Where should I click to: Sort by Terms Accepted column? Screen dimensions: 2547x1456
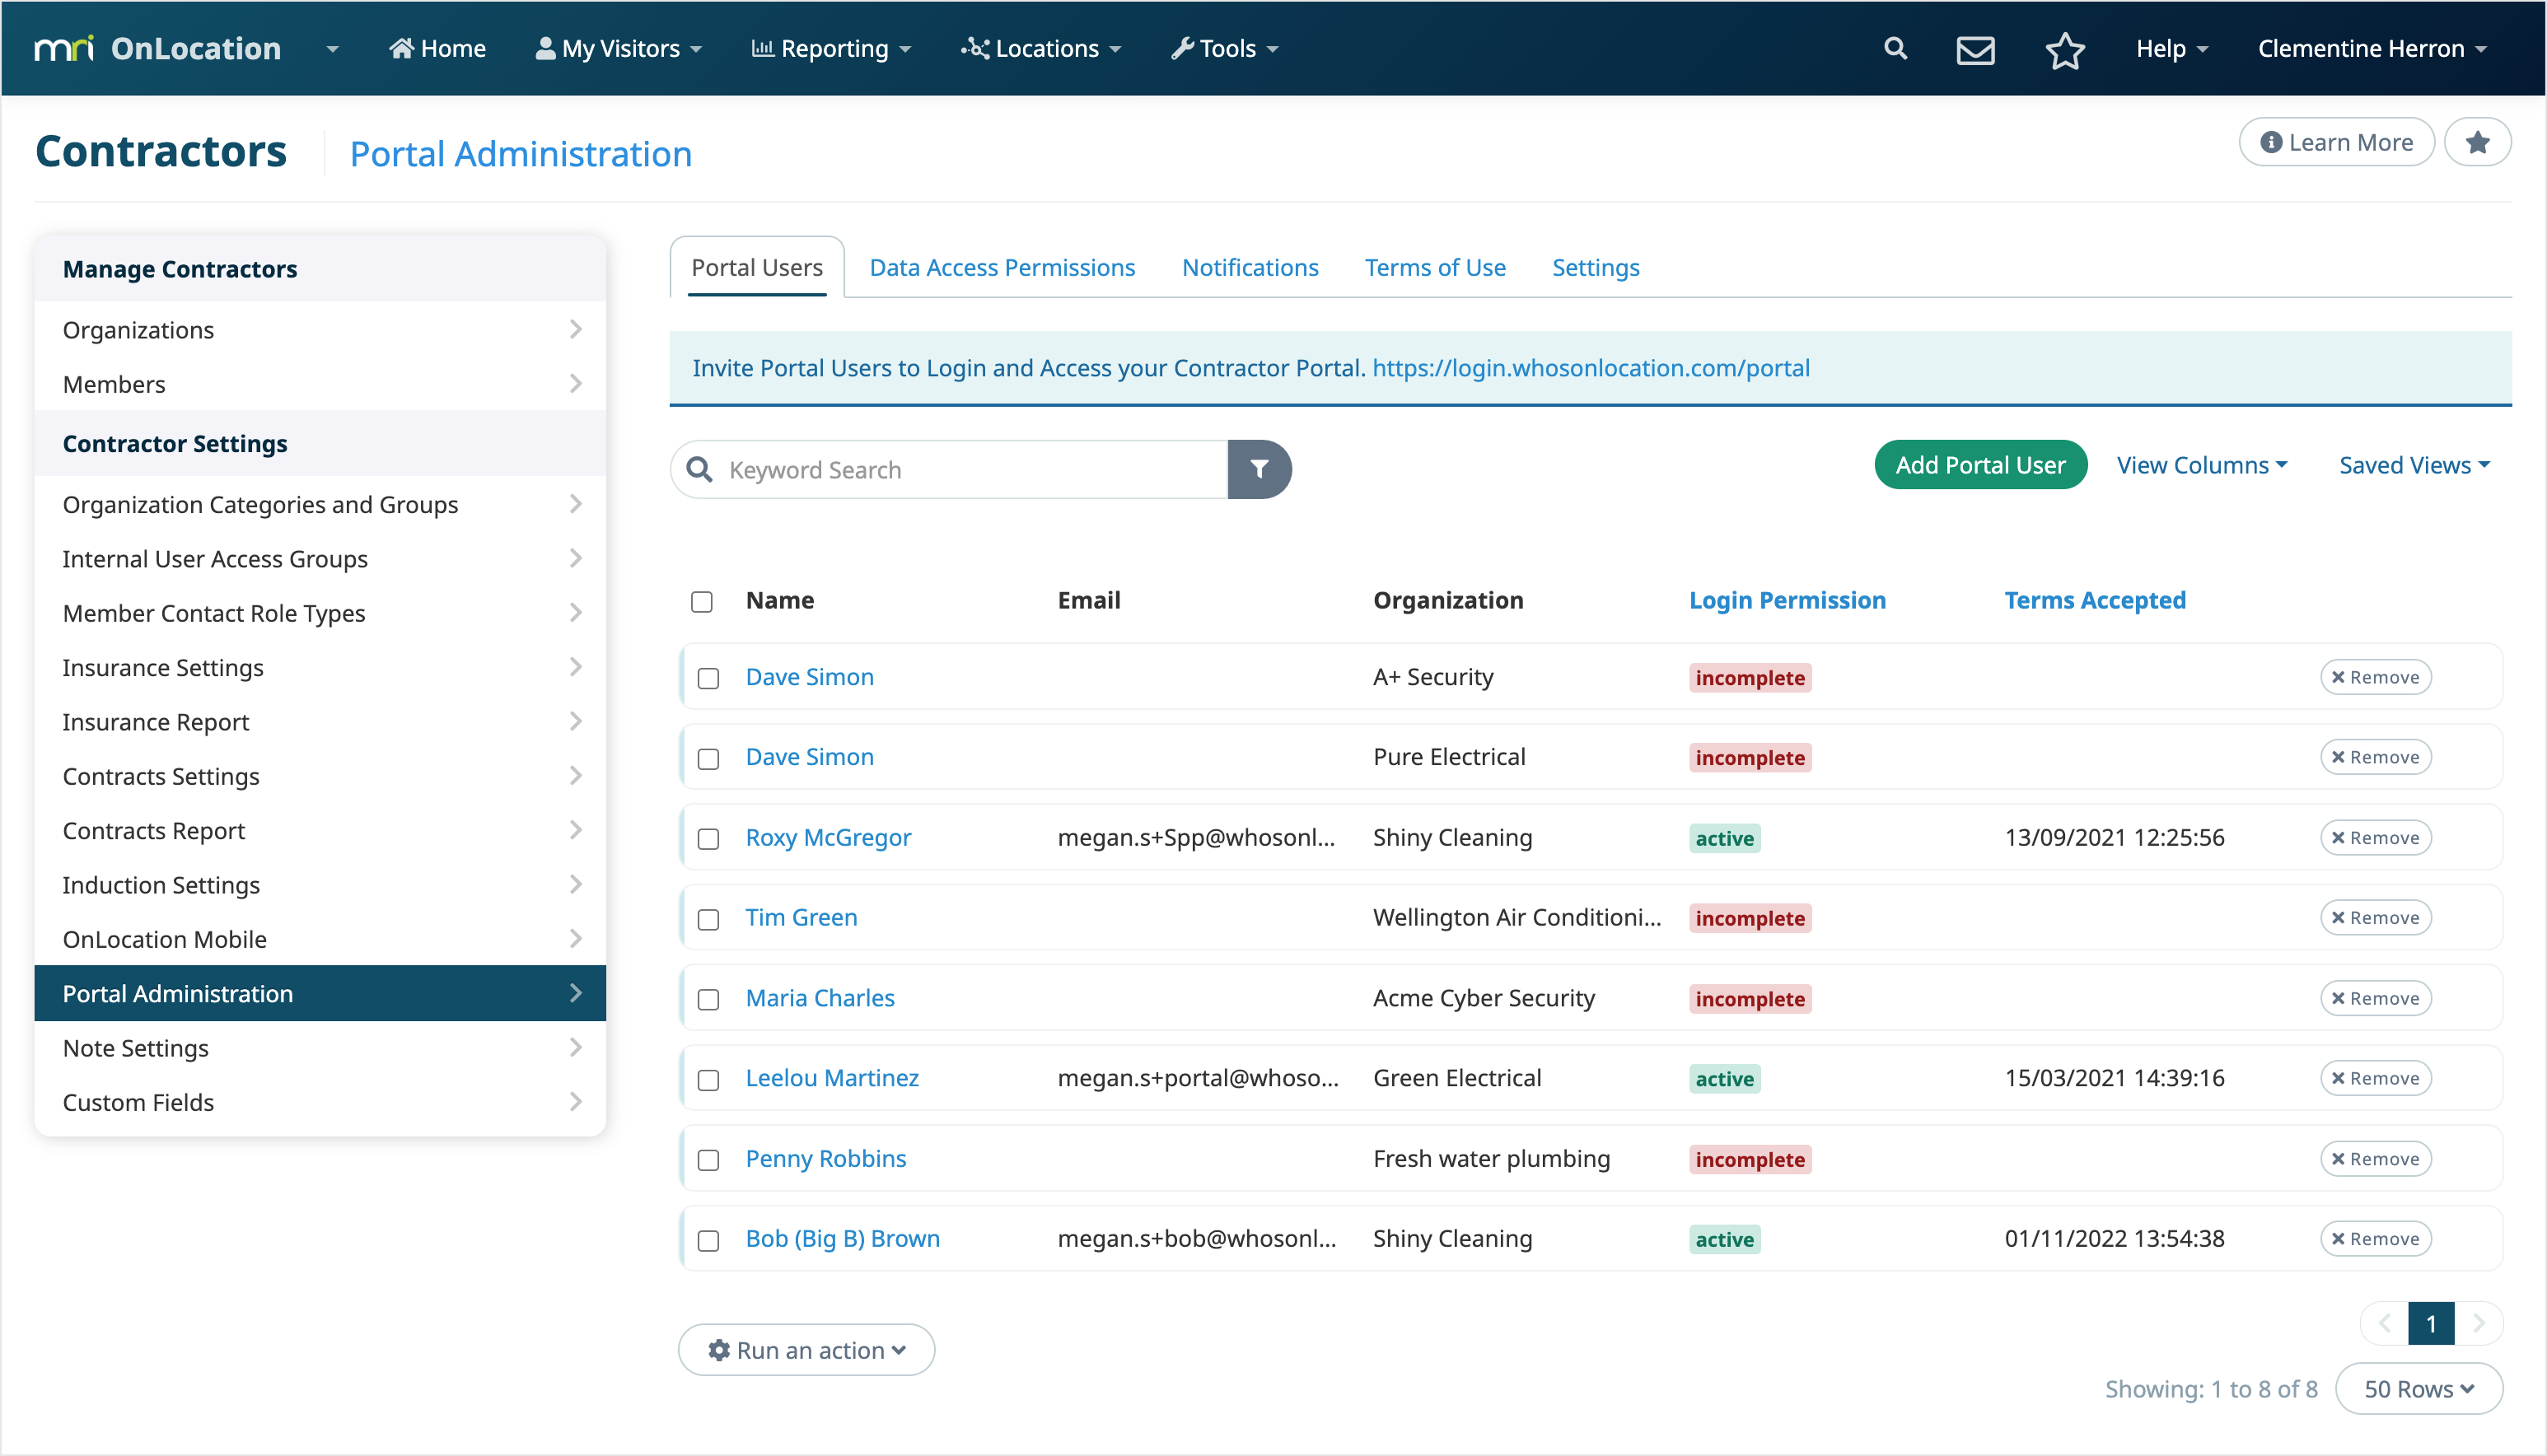pyautogui.click(x=2095, y=600)
